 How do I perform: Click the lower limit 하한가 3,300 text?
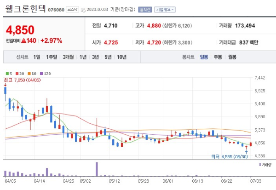[177, 43]
